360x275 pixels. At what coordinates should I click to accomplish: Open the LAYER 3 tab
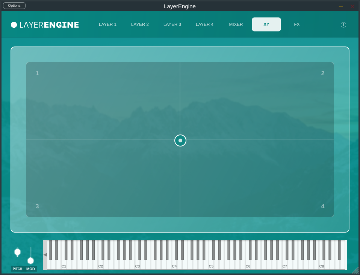click(172, 24)
